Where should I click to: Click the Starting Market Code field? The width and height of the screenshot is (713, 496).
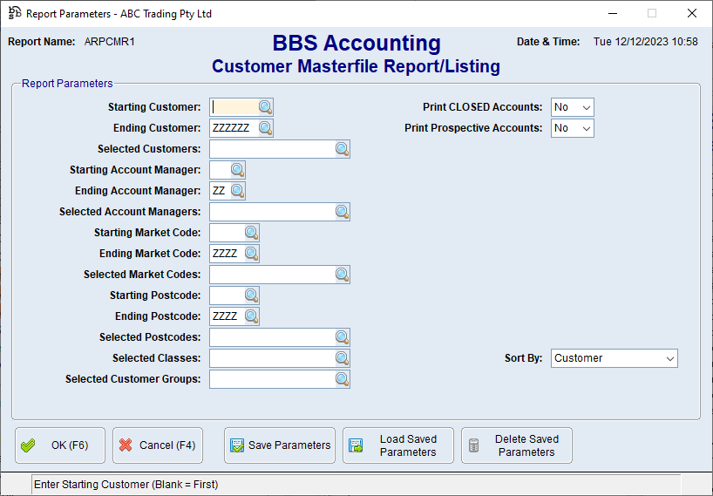click(227, 233)
